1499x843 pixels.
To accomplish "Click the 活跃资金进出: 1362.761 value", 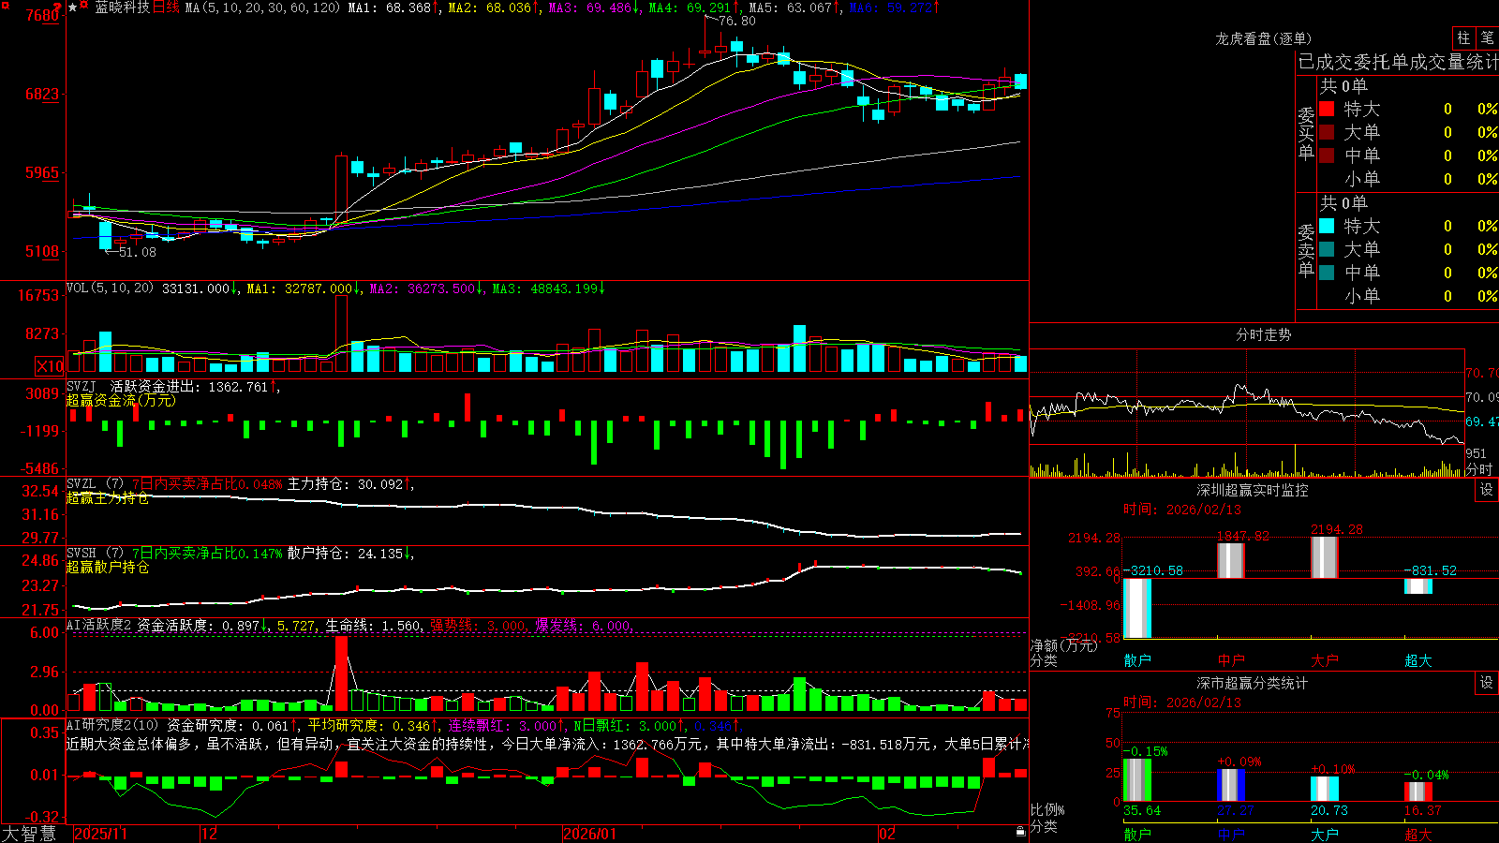I will 194,386.
